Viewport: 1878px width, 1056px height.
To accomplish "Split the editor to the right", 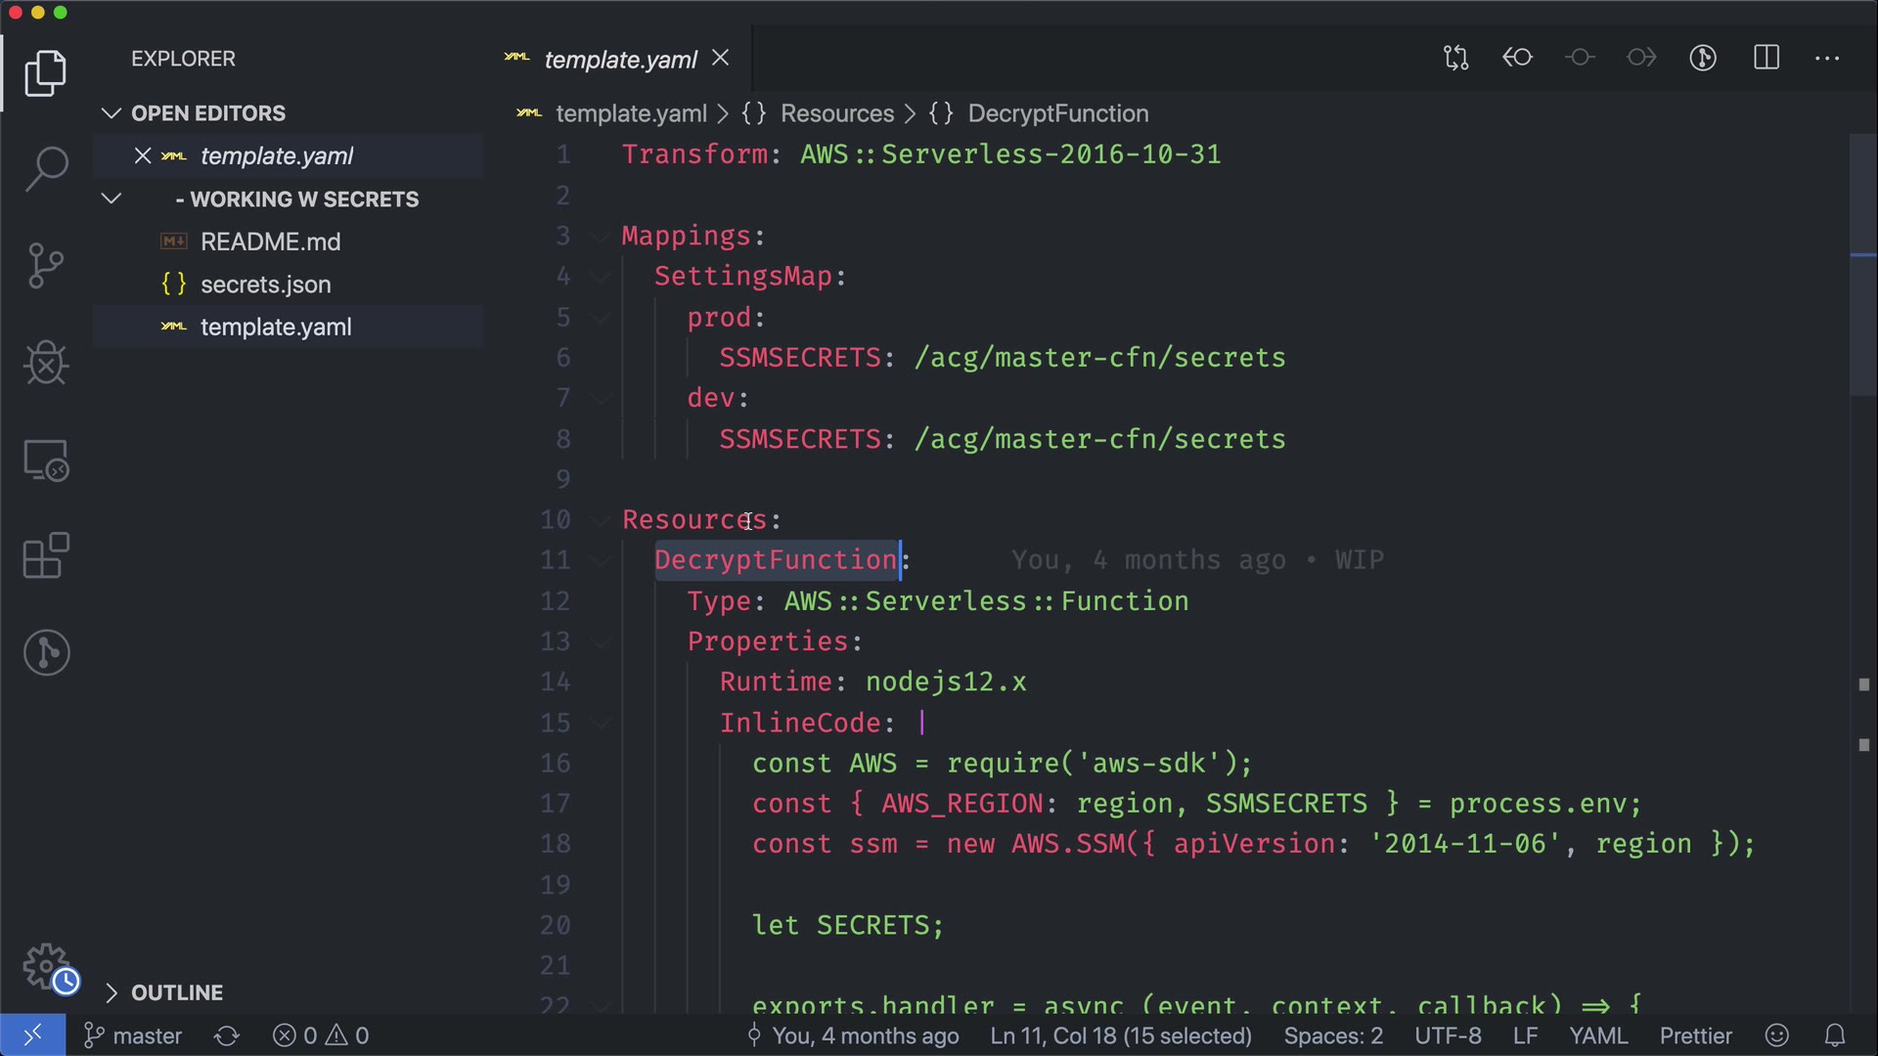I will [x=1766, y=59].
